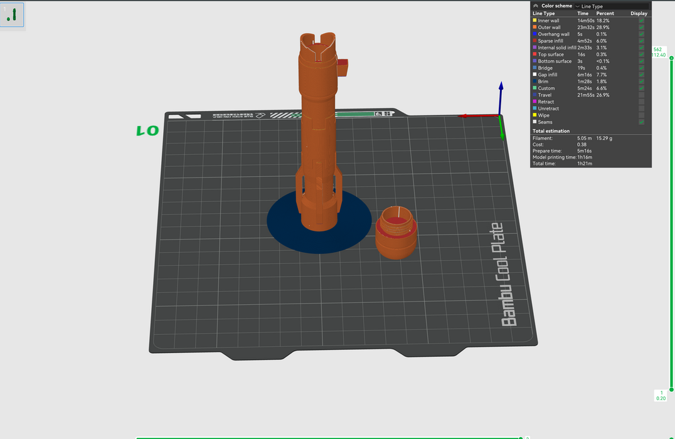Enable Travel line display checkbox
Image resolution: width=675 pixels, height=439 pixels.
640,95
